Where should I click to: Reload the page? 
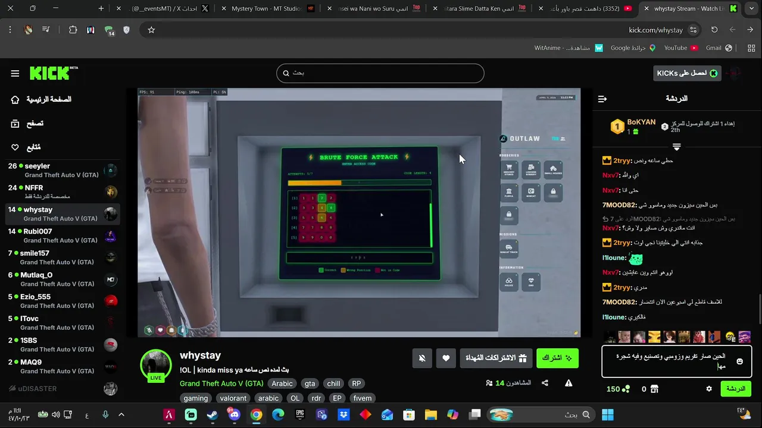(714, 30)
